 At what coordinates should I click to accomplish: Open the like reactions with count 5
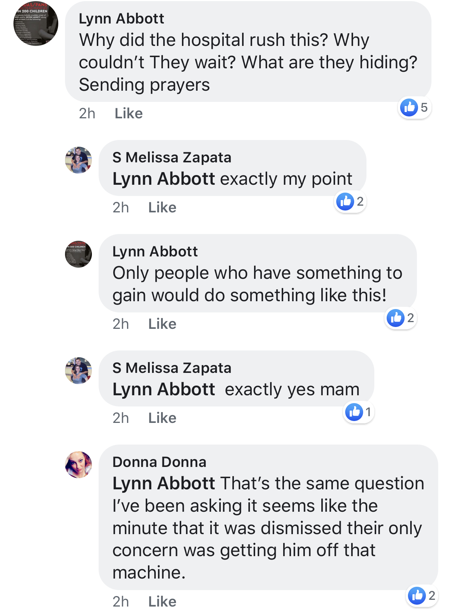click(414, 107)
